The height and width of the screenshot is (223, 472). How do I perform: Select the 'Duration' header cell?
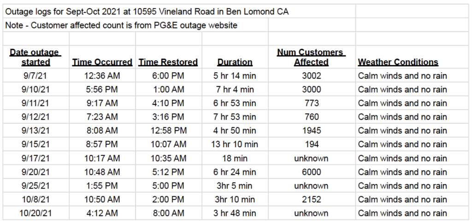235,57
